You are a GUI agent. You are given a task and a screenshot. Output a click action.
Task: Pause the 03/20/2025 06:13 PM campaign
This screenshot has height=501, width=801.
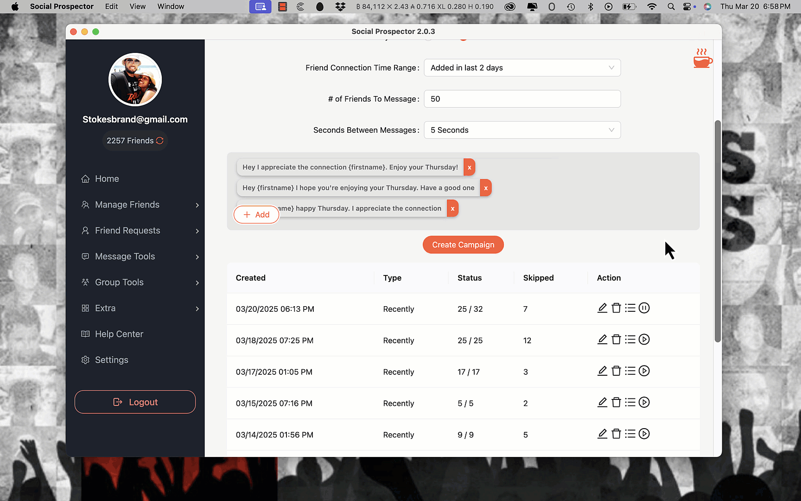coord(644,308)
